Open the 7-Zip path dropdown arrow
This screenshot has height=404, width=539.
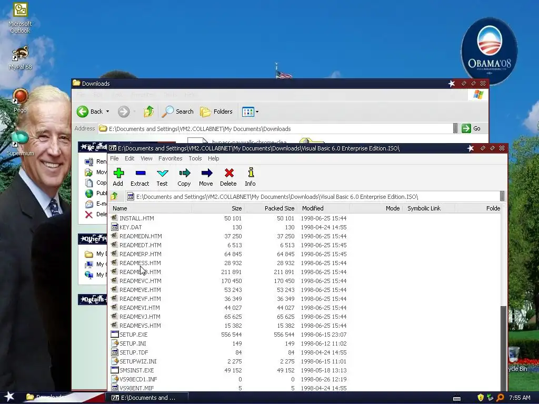[x=502, y=196]
